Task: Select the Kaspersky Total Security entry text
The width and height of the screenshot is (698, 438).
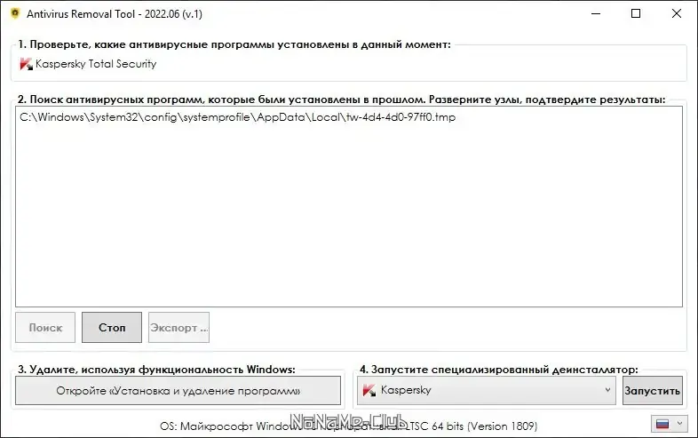Action: point(96,64)
